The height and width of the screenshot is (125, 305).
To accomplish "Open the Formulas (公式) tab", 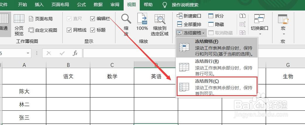I will click(x=81, y=5).
